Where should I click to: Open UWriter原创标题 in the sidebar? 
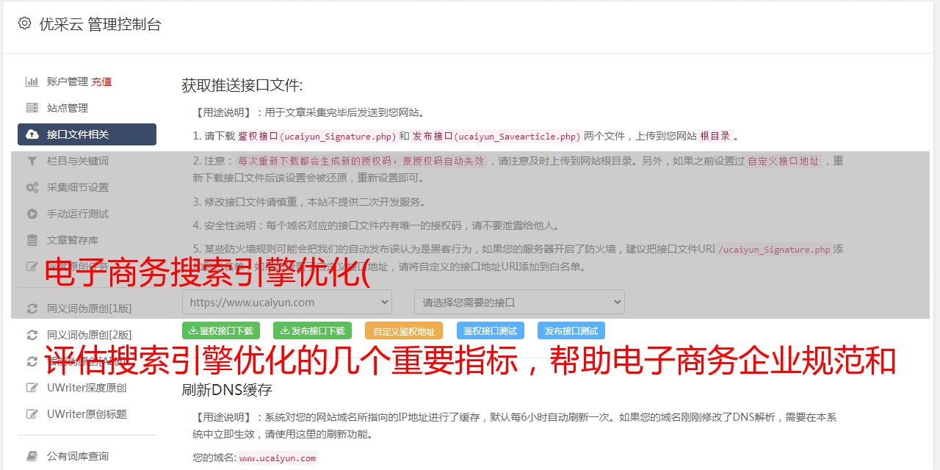pyautogui.click(x=87, y=414)
